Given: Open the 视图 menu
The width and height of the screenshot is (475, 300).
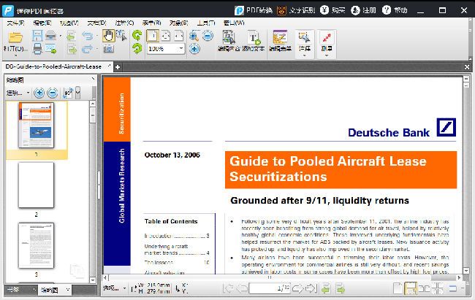Looking at the screenshot, I should tap(69, 23).
